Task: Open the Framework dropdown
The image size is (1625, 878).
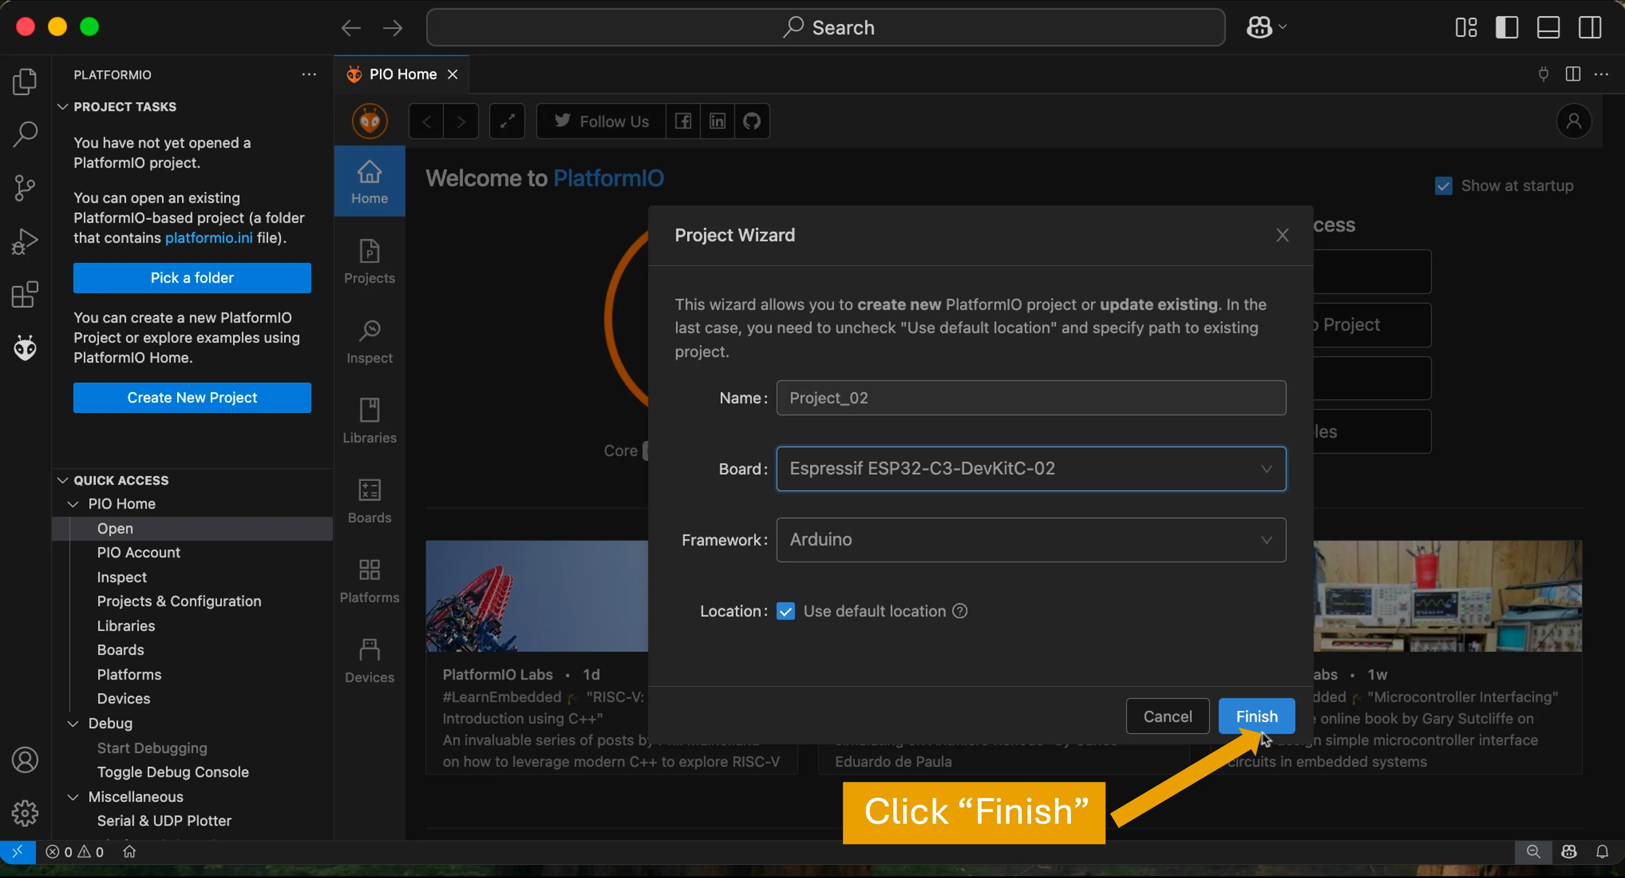Action: pos(1031,540)
